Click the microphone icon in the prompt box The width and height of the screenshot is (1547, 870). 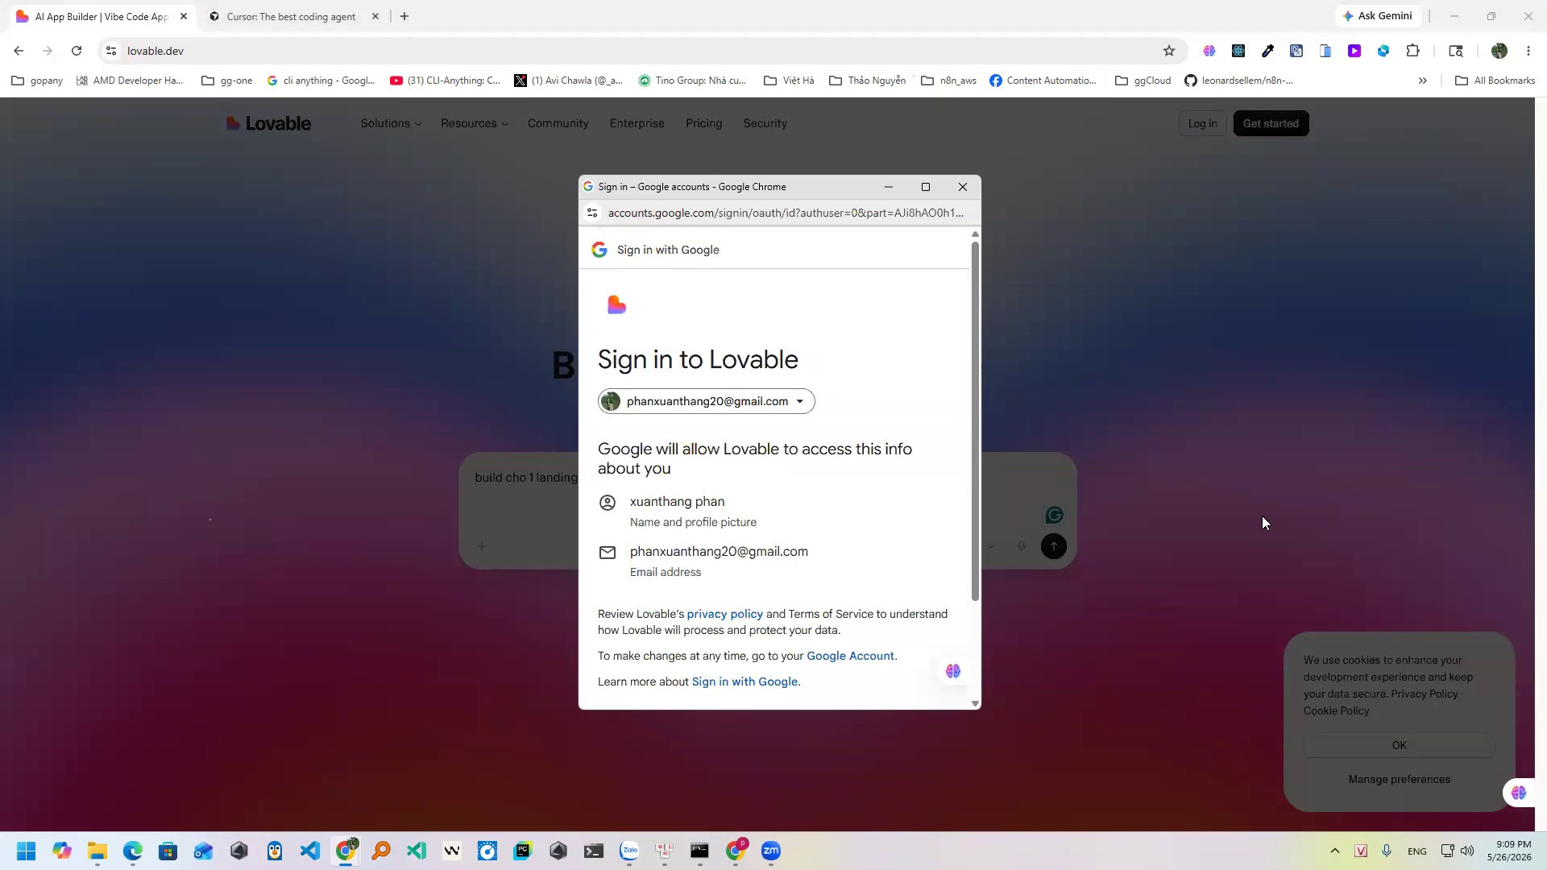point(1022,546)
